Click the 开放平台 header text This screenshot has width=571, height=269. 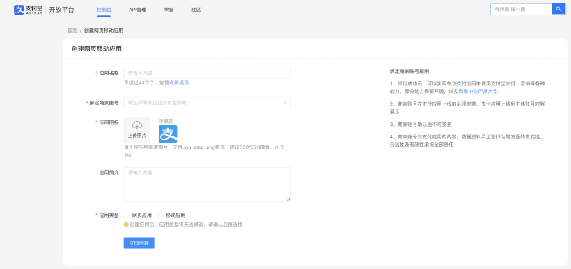tap(61, 10)
